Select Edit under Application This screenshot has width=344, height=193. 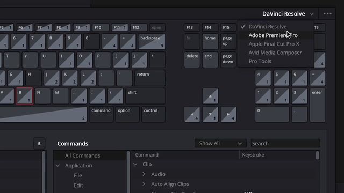click(78, 185)
